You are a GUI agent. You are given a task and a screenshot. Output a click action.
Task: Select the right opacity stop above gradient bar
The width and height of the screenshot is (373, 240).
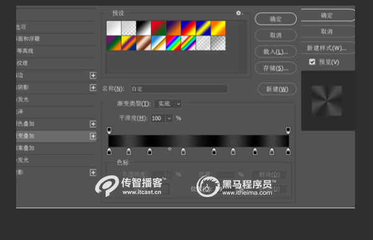tap(288, 130)
